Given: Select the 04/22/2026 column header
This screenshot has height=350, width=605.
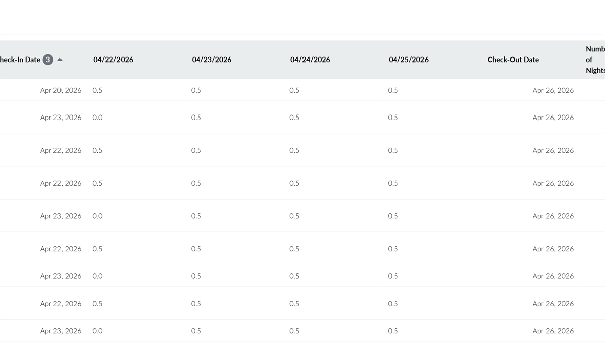Looking at the screenshot, I should tap(113, 60).
